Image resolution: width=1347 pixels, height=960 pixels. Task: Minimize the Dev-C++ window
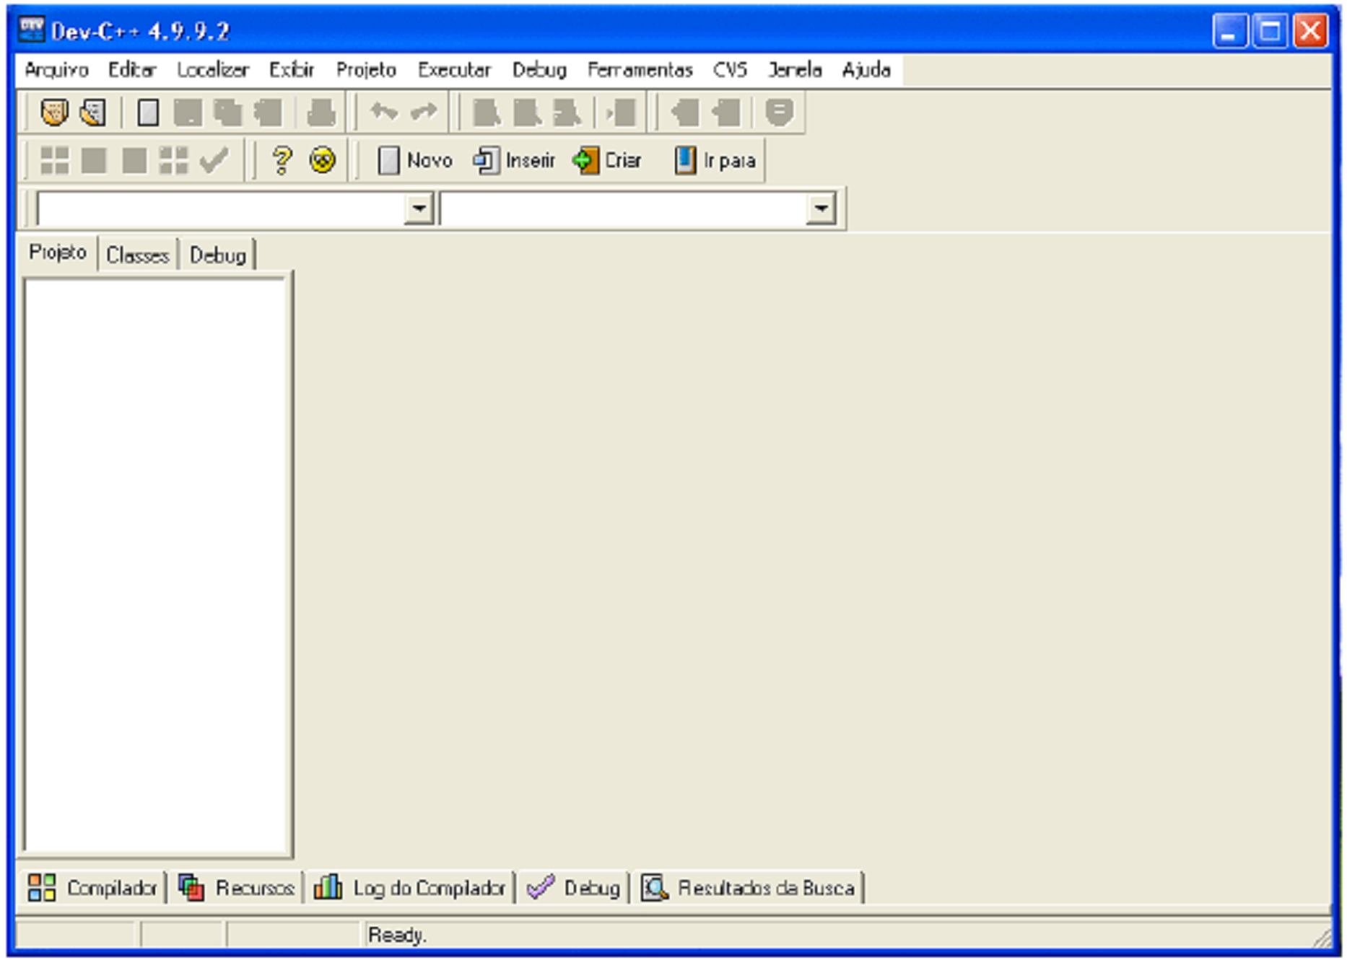pos(1229,32)
